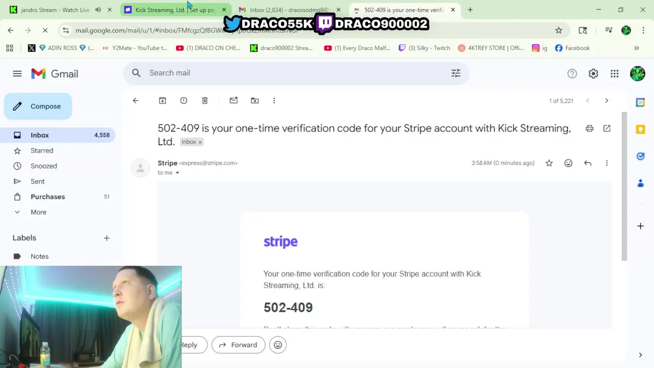654x368 pixels.
Task: Open Gmail main menu hamburger
Action: click(17, 74)
